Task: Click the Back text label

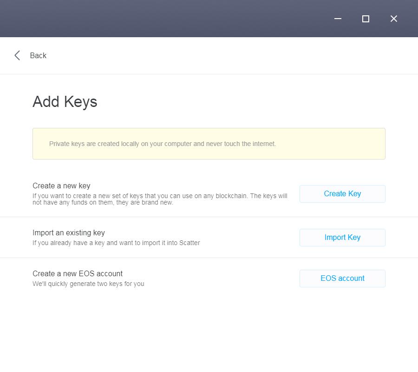Action: tap(38, 55)
